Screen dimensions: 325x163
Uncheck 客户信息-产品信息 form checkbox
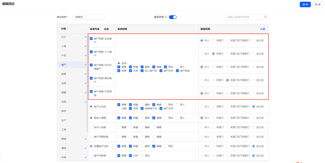(x=91, y=92)
